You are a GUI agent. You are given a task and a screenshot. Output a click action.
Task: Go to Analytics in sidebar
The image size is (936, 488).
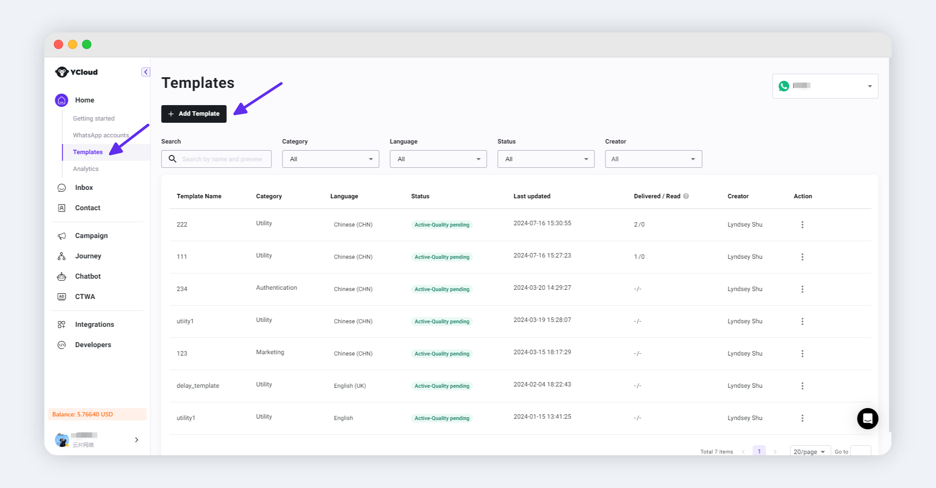point(86,169)
